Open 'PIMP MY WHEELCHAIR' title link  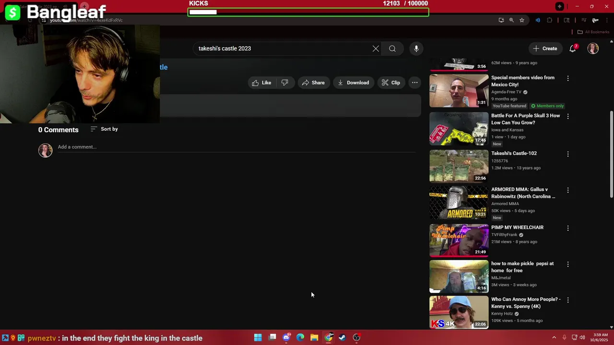click(517, 228)
